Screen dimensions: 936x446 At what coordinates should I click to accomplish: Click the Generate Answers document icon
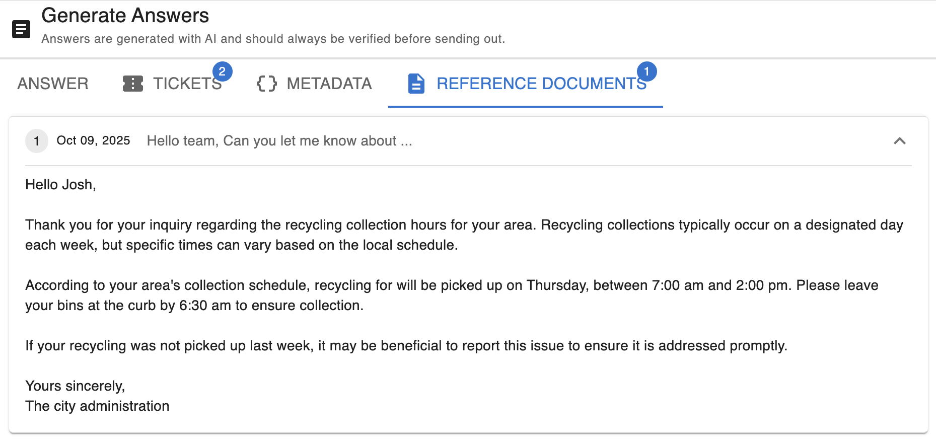click(21, 30)
